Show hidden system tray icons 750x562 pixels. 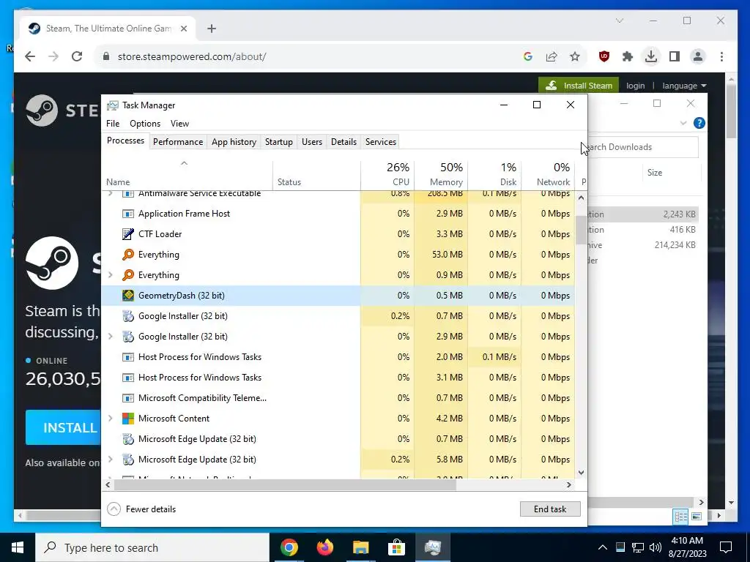pos(603,547)
